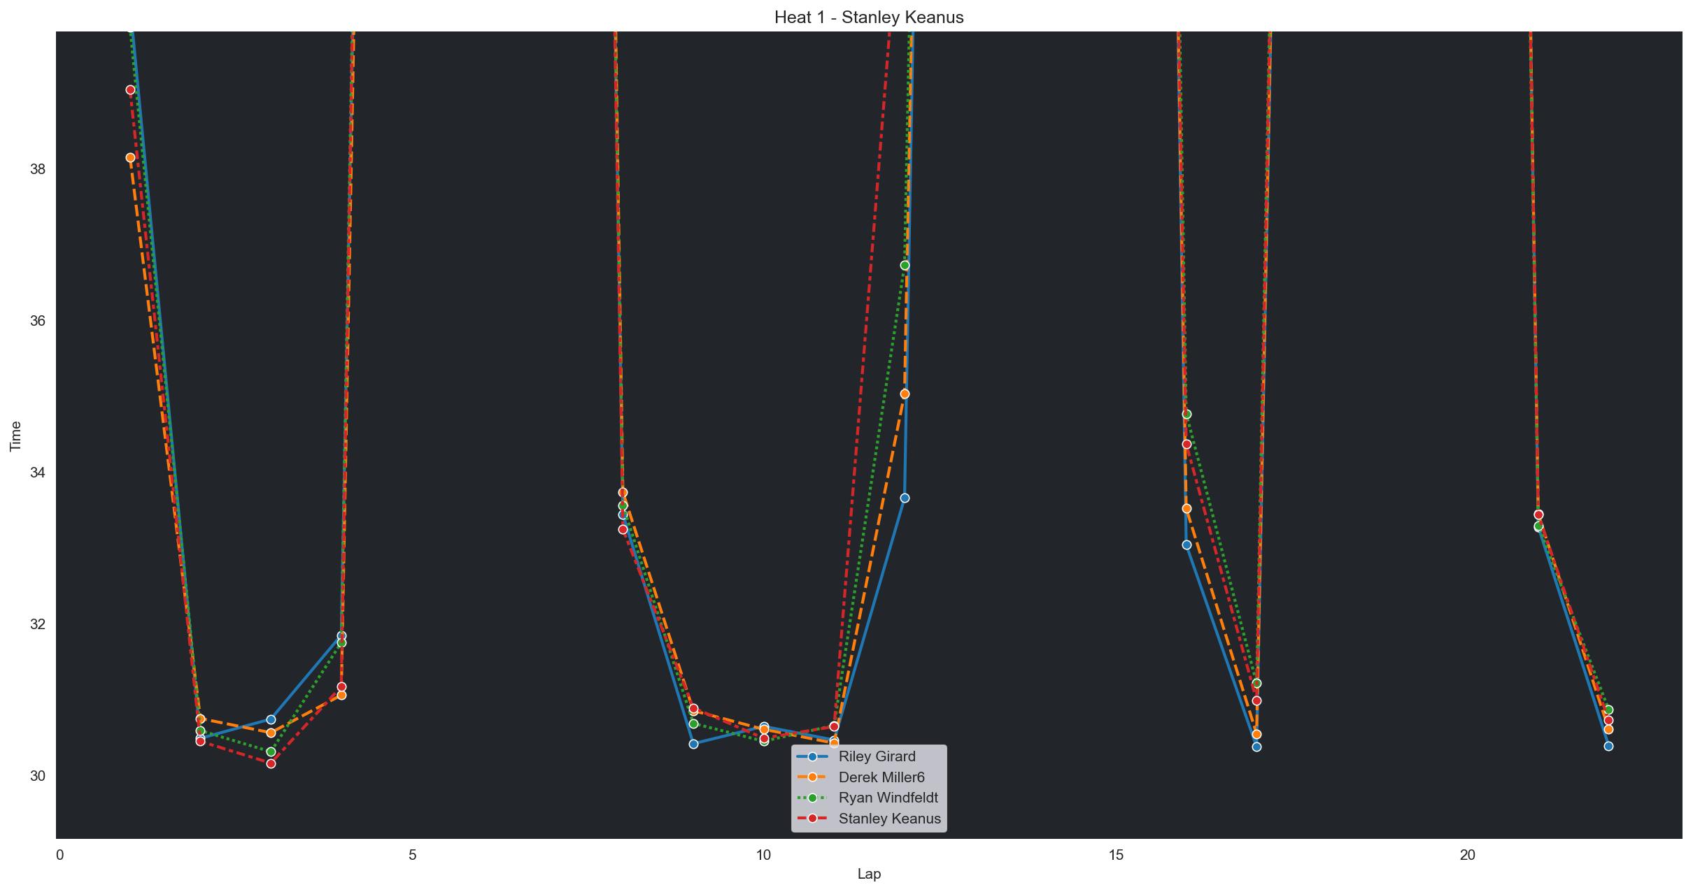Screen dimensions: 1693x892
Task: Click the red data point at lap 1
Action: [130, 89]
